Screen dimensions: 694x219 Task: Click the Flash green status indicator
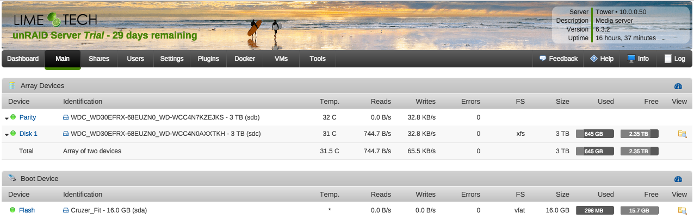13,210
